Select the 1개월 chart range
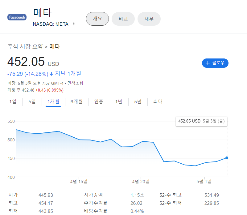Image resolution: width=247 pixels, height=215 pixels. (53, 101)
